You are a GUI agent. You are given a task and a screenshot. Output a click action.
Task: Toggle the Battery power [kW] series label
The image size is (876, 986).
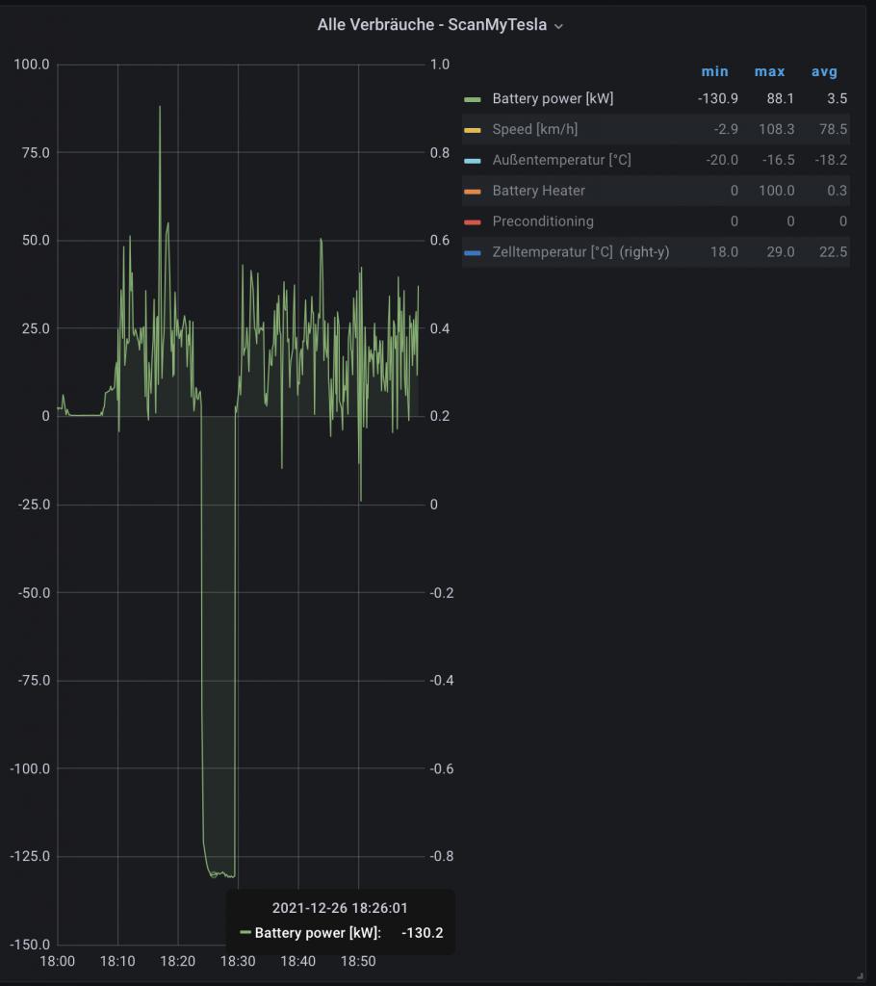(x=553, y=98)
